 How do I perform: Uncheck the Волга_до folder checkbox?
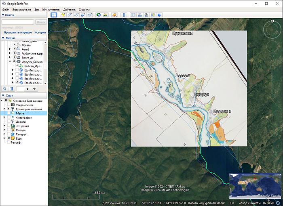(14, 57)
